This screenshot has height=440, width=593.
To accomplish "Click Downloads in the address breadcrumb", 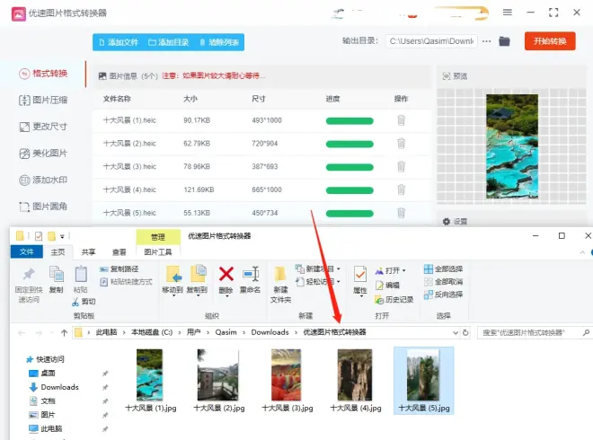I will coord(270,332).
